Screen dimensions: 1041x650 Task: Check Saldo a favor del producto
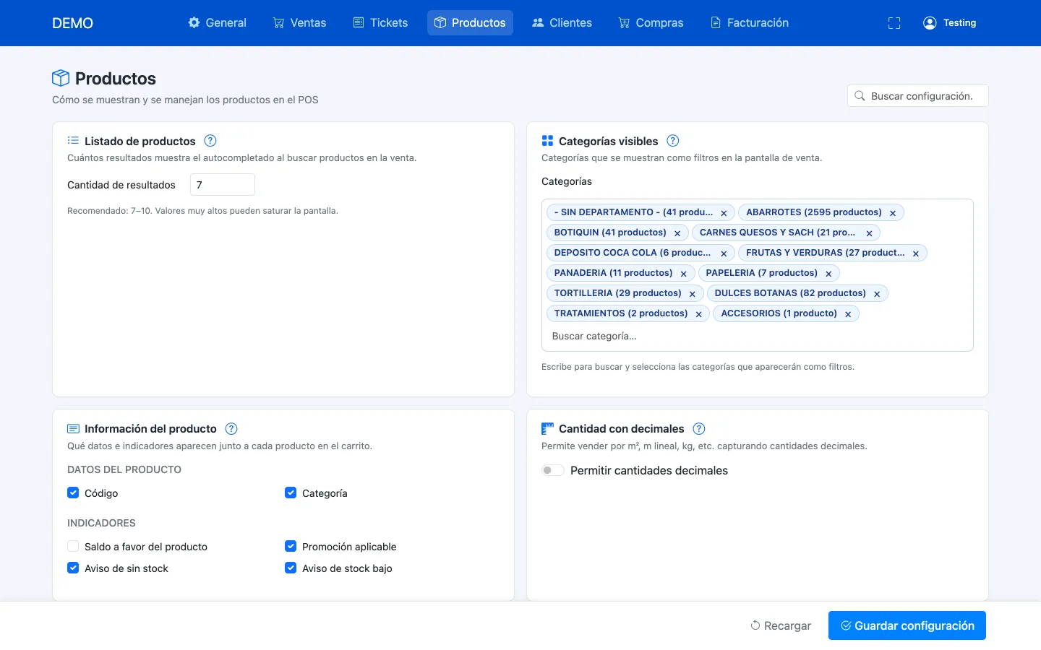73,546
